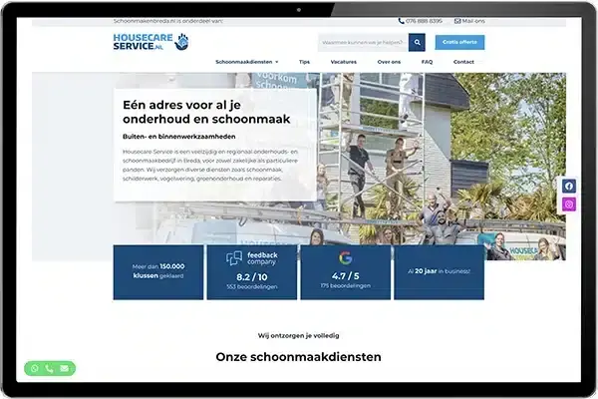Image resolution: width=598 pixels, height=399 pixels.
Task: Click '175 beoordelingen' text
Action: tap(346, 285)
